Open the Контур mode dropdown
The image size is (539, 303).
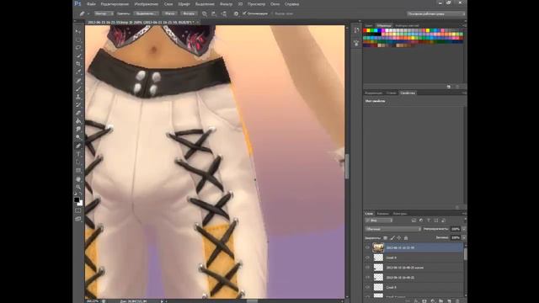(104, 13)
